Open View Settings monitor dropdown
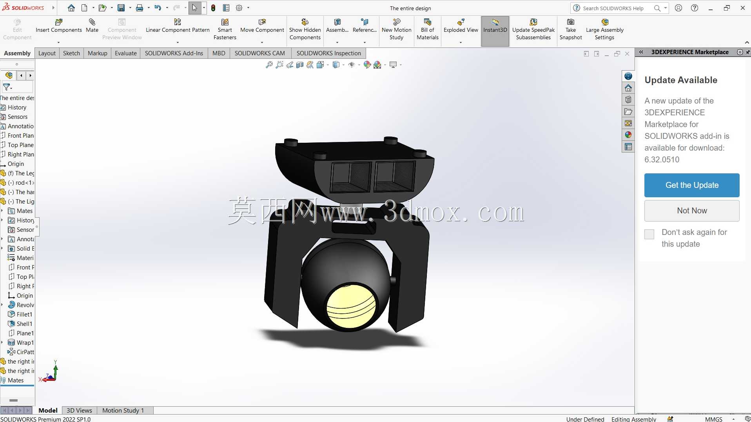Viewport: 751px width, 422px height. tap(401, 65)
